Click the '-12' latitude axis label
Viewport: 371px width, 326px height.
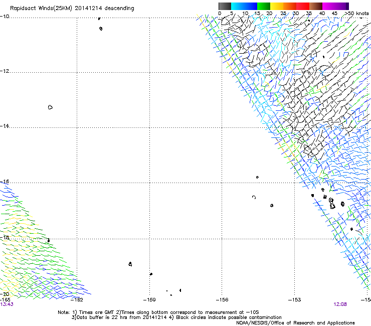[5, 71]
